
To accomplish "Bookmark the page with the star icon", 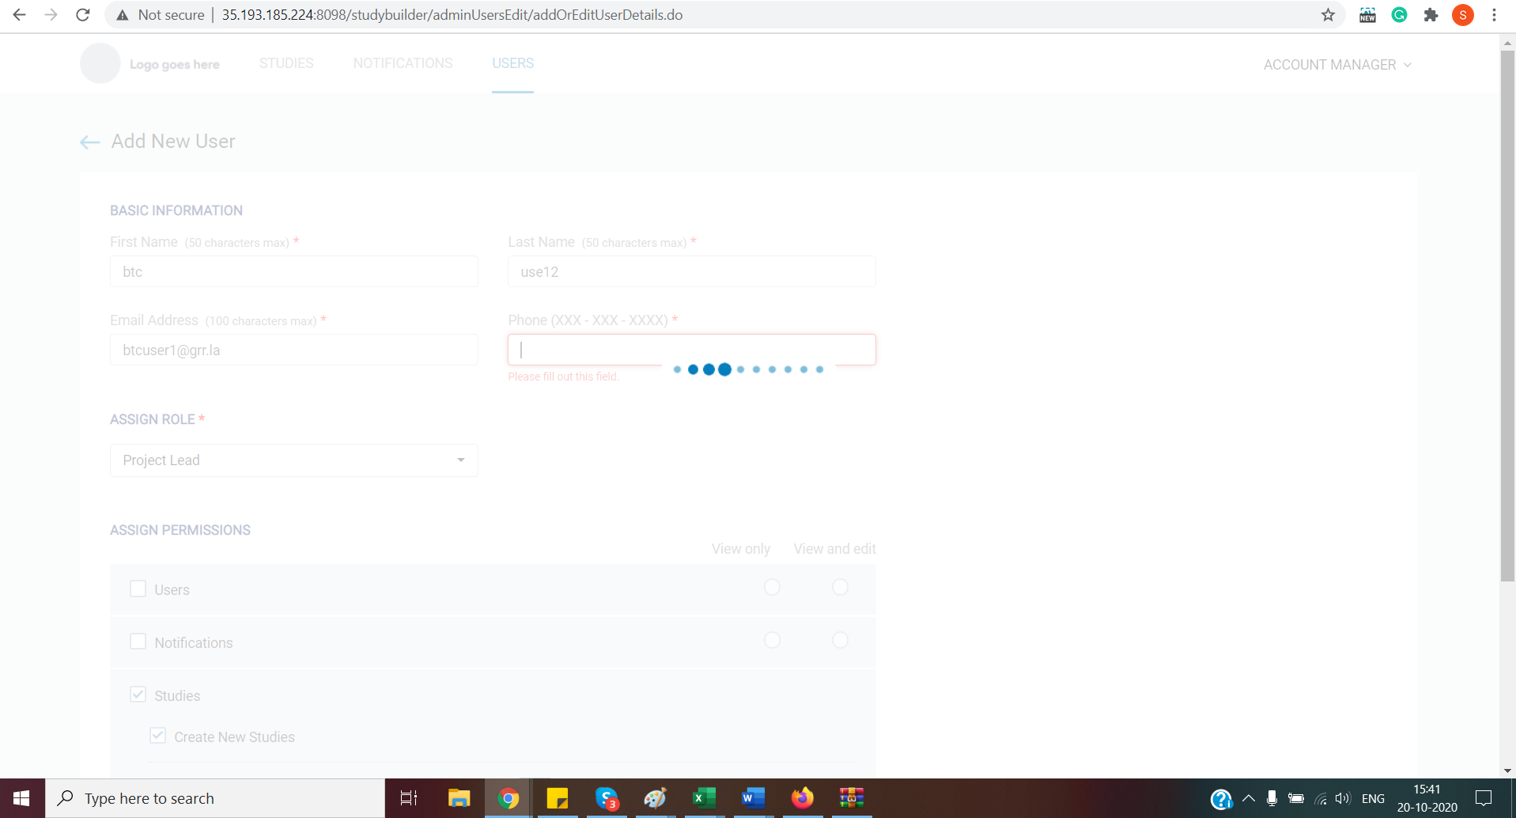I will pos(1327,14).
